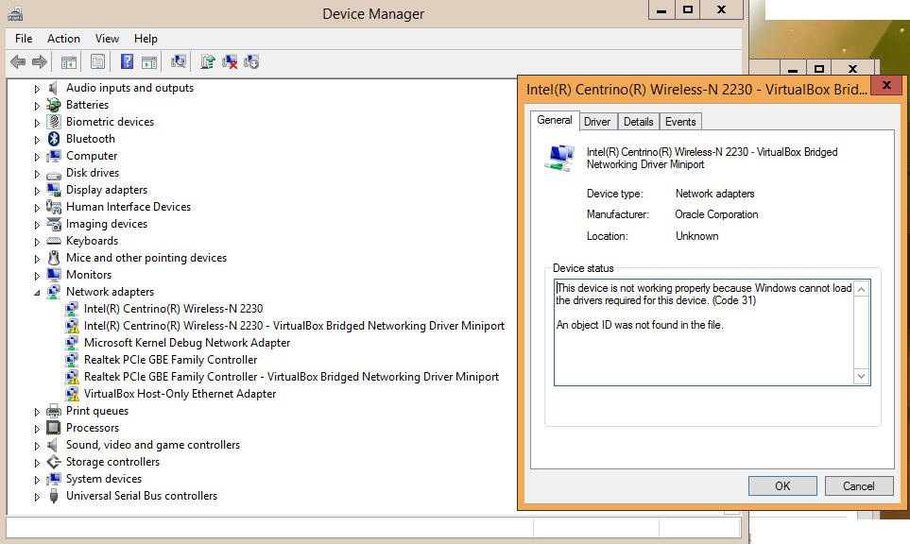910x544 pixels.
Task: Select the Imaging devices category icon
Action: click(54, 224)
